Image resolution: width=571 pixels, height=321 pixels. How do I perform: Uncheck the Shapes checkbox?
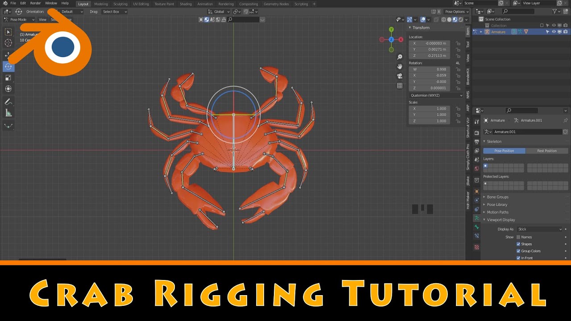[x=518, y=244]
